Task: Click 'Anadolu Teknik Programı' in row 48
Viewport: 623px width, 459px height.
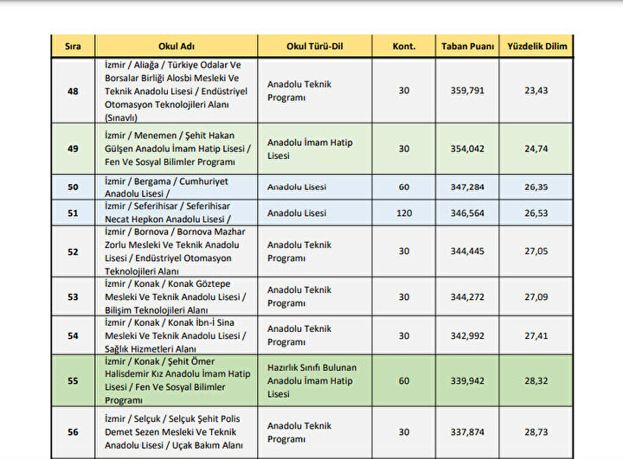Action: coord(299,91)
